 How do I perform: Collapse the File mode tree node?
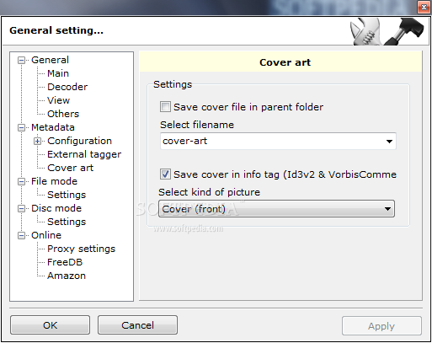click(x=21, y=181)
